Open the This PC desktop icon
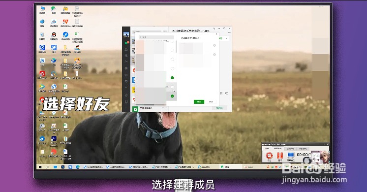The height and width of the screenshot is (192, 367). 42,10
